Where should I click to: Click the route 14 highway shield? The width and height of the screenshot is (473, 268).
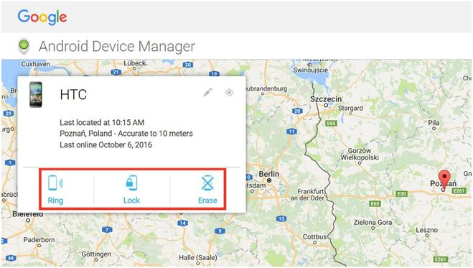(182, 223)
